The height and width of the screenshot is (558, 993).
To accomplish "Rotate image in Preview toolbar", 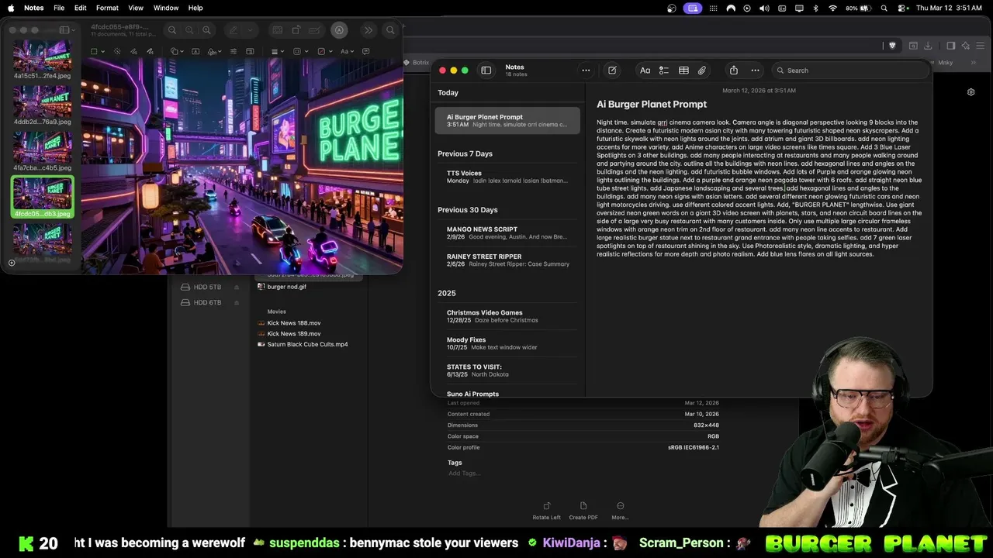I will [x=296, y=30].
